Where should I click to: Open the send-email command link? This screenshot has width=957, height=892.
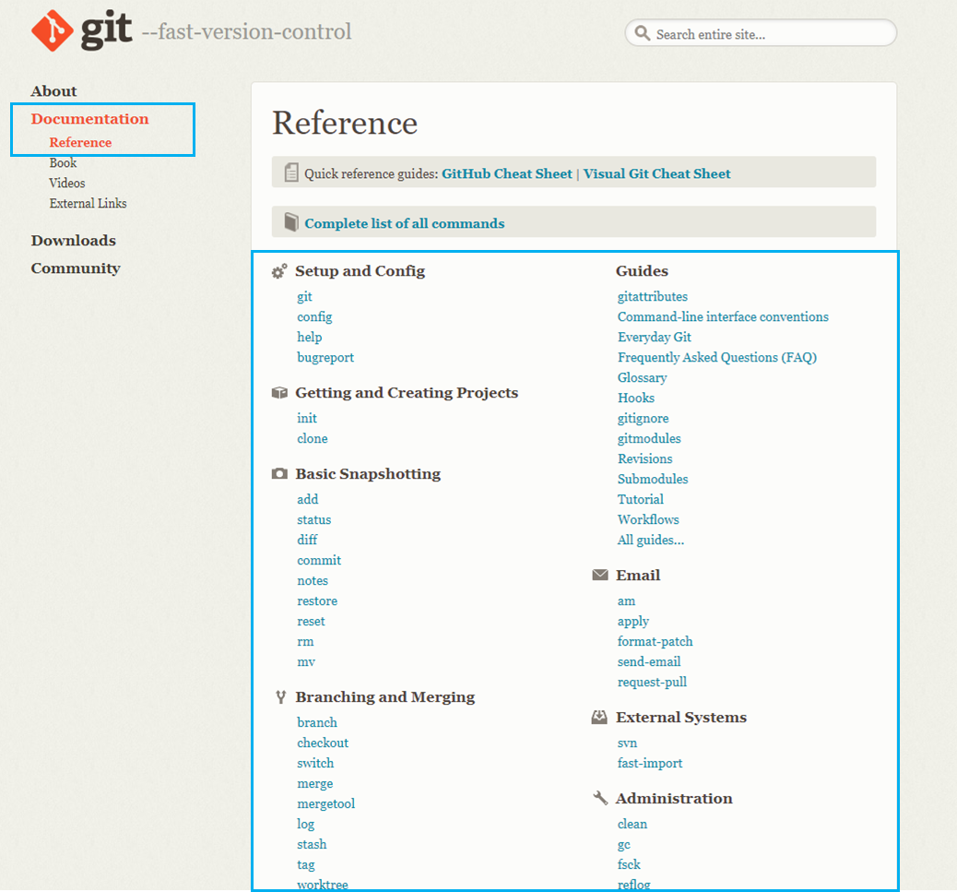click(649, 661)
